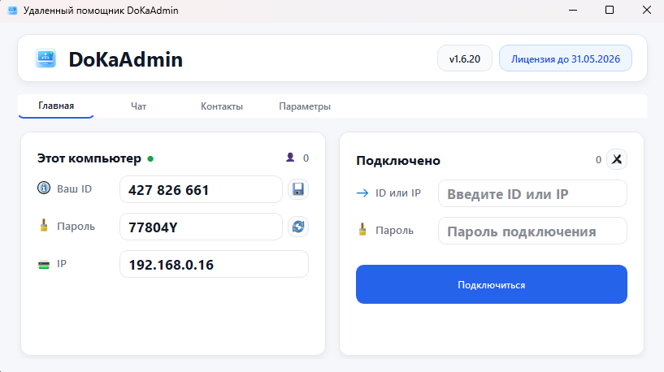The height and width of the screenshot is (372, 664).
Task: Click the save ID floppy disk icon
Action: 298,189
